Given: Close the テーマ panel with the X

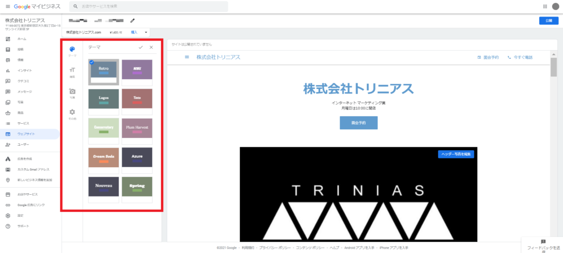Looking at the screenshot, I should [x=151, y=47].
